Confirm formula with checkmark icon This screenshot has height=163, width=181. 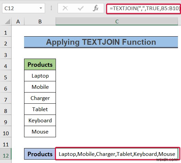click(x=81, y=8)
